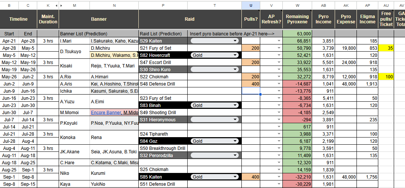Select the Start date cell Apr-21
Screen dimensions: 405x188
point(9,41)
